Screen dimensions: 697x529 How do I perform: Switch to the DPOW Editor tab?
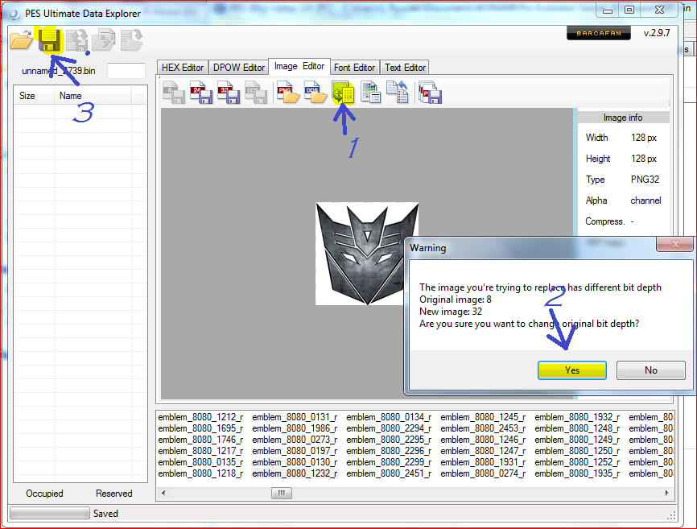(239, 68)
